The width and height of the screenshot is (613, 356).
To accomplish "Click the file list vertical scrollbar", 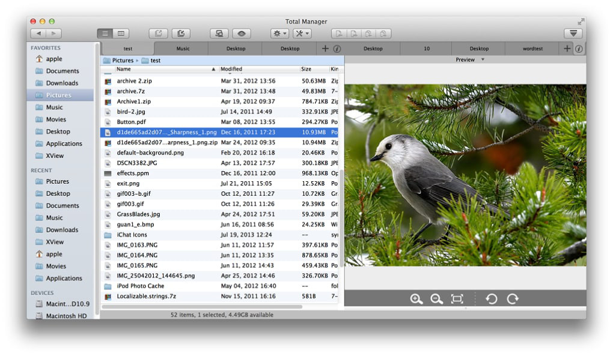I will pyautogui.click(x=341, y=219).
